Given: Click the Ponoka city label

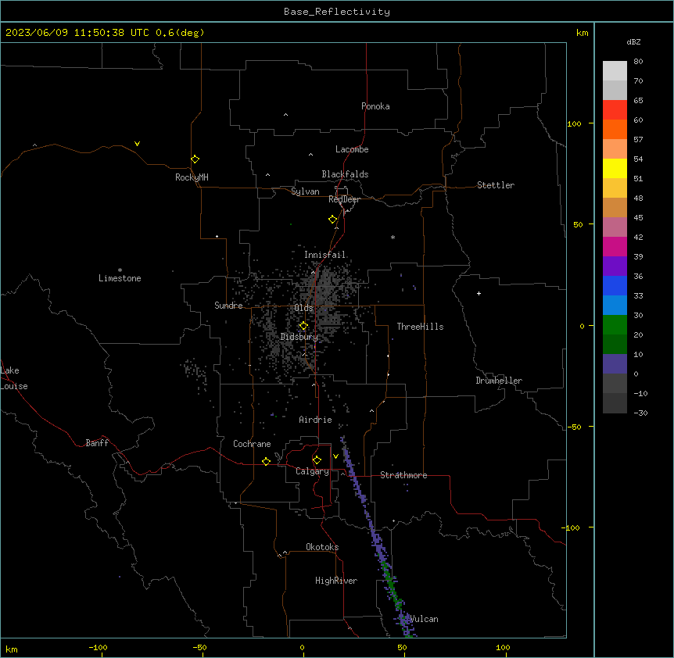Looking at the screenshot, I should click(375, 106).
